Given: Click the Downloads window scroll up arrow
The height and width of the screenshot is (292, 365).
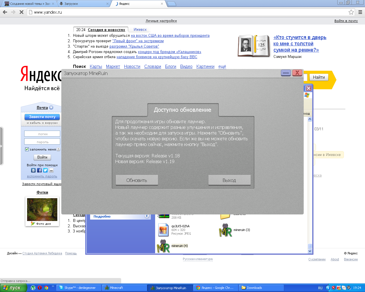Looking at the screenshot, I should coord(310,119).
